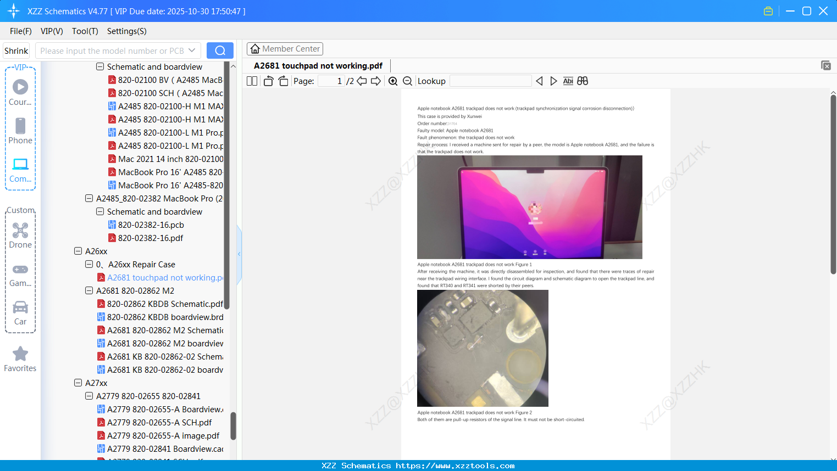Click the Lookup text field

click(490, 81)
